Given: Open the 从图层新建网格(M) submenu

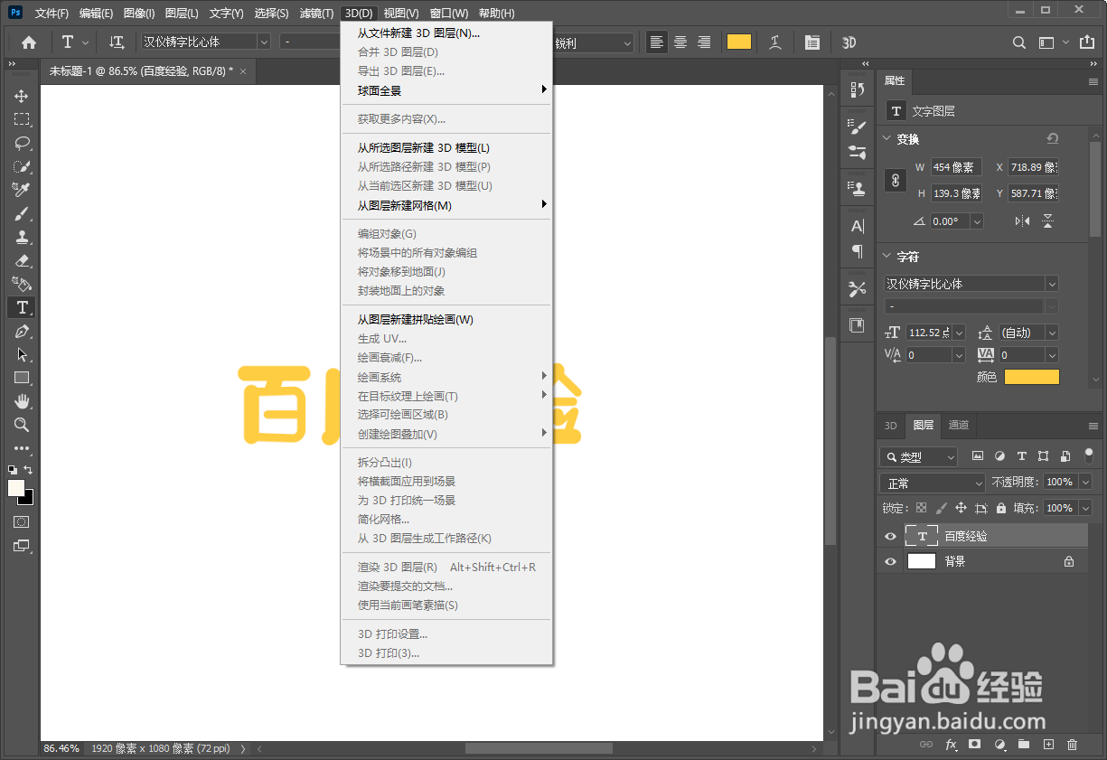Looking at the screenshot, I should (446, 205).
